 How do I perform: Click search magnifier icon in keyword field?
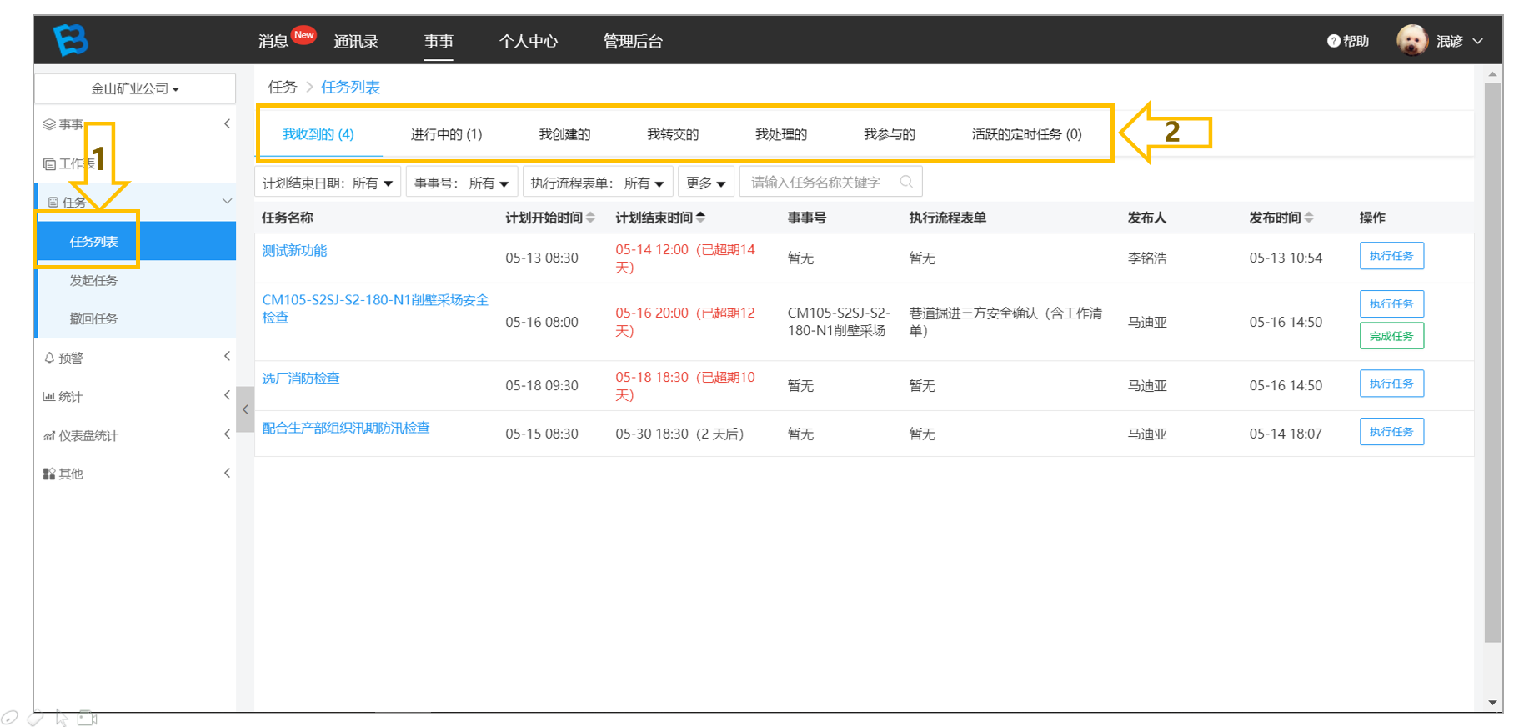point(906,182)
